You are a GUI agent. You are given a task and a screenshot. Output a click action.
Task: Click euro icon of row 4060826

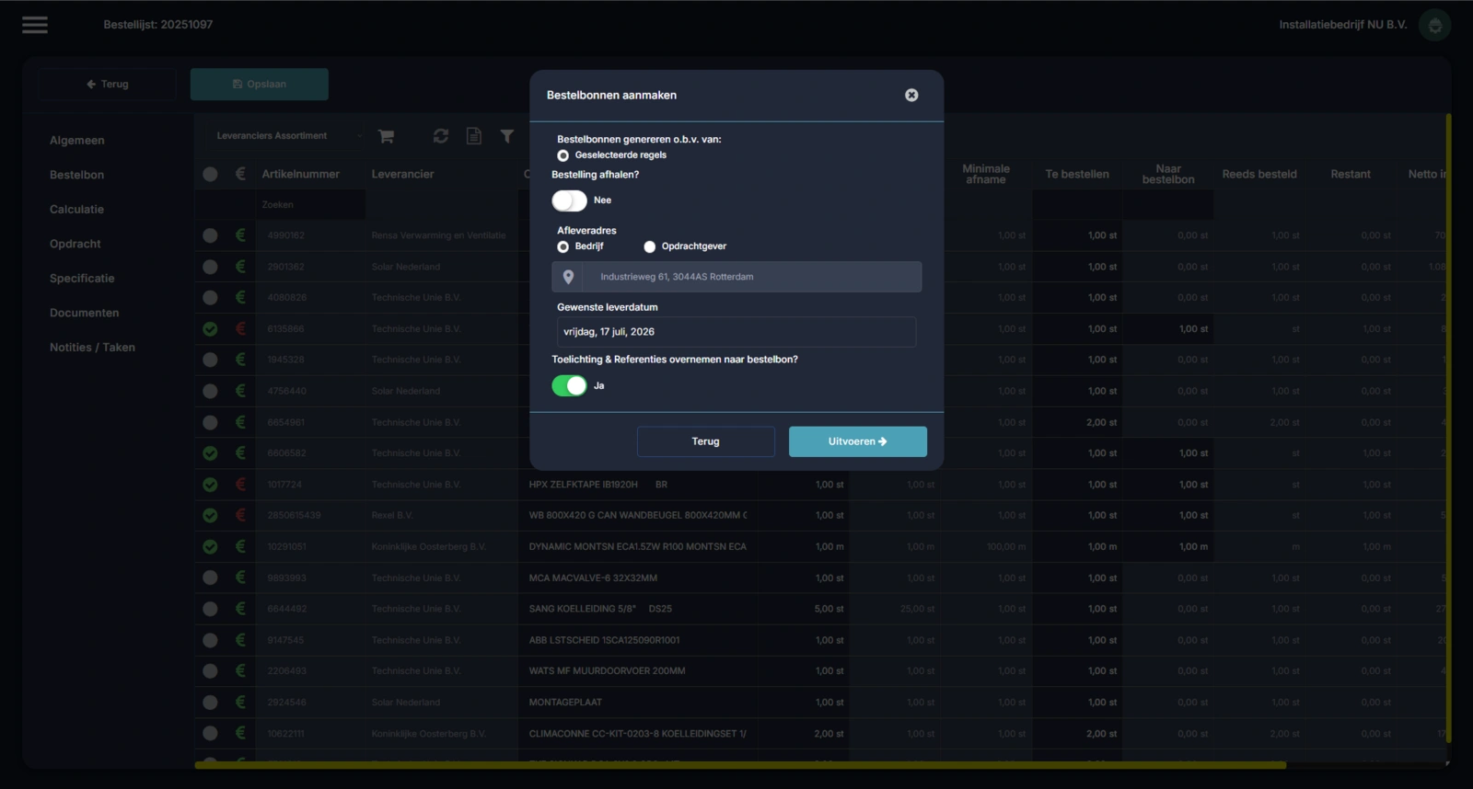[x=240, y=297]
